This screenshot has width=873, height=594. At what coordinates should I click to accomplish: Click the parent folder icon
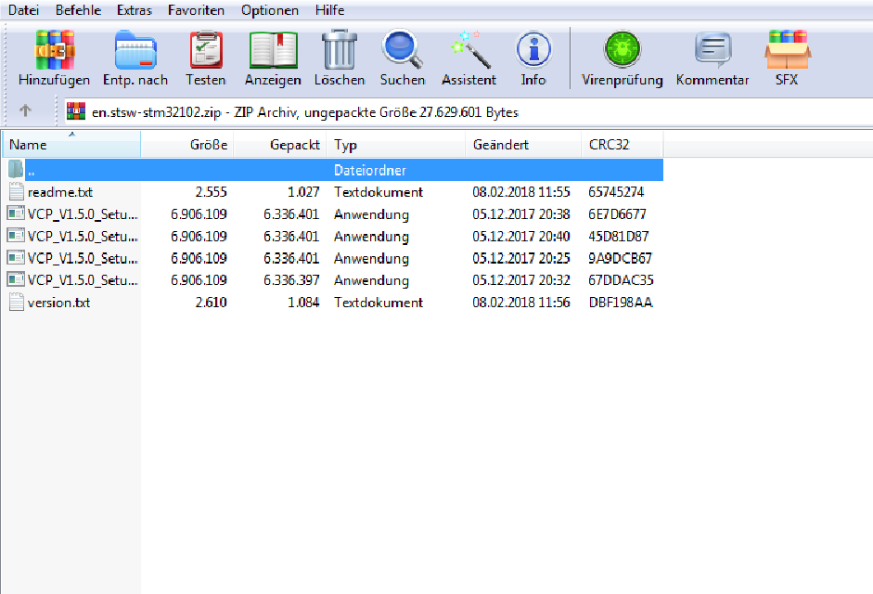(16, 170)
